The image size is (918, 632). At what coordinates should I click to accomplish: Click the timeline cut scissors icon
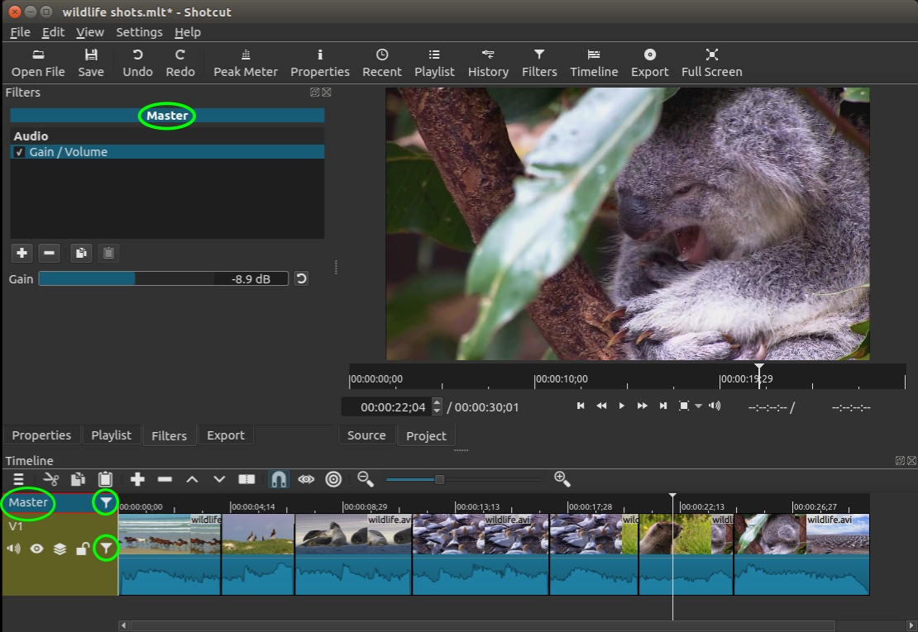point(51,479)
